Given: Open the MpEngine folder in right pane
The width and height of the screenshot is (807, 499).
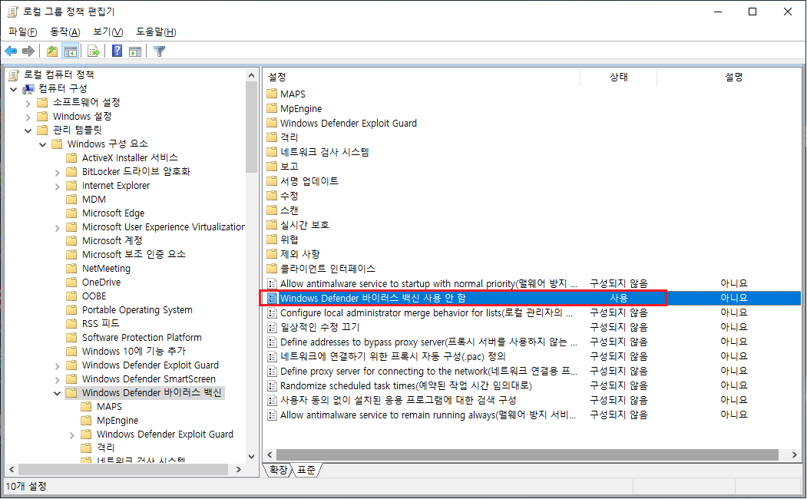Looking at the screenshot, I should [301, 108].
